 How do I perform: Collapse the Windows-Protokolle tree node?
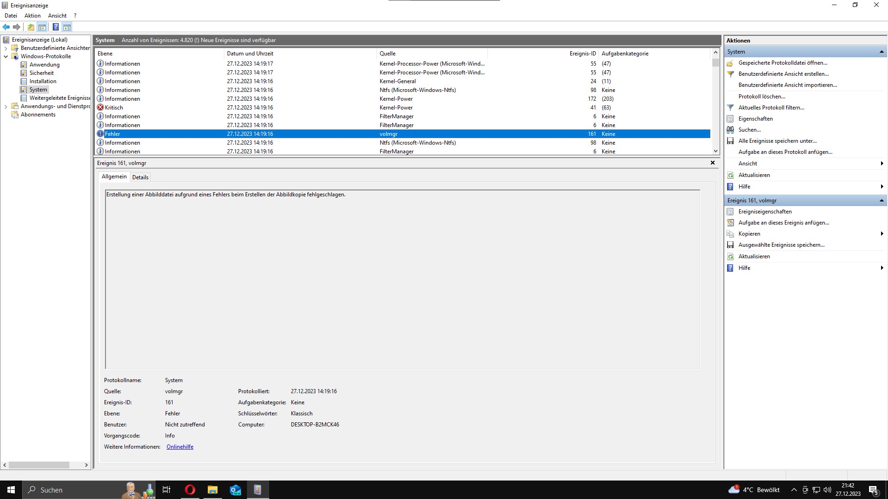click(x=6, y=56)
